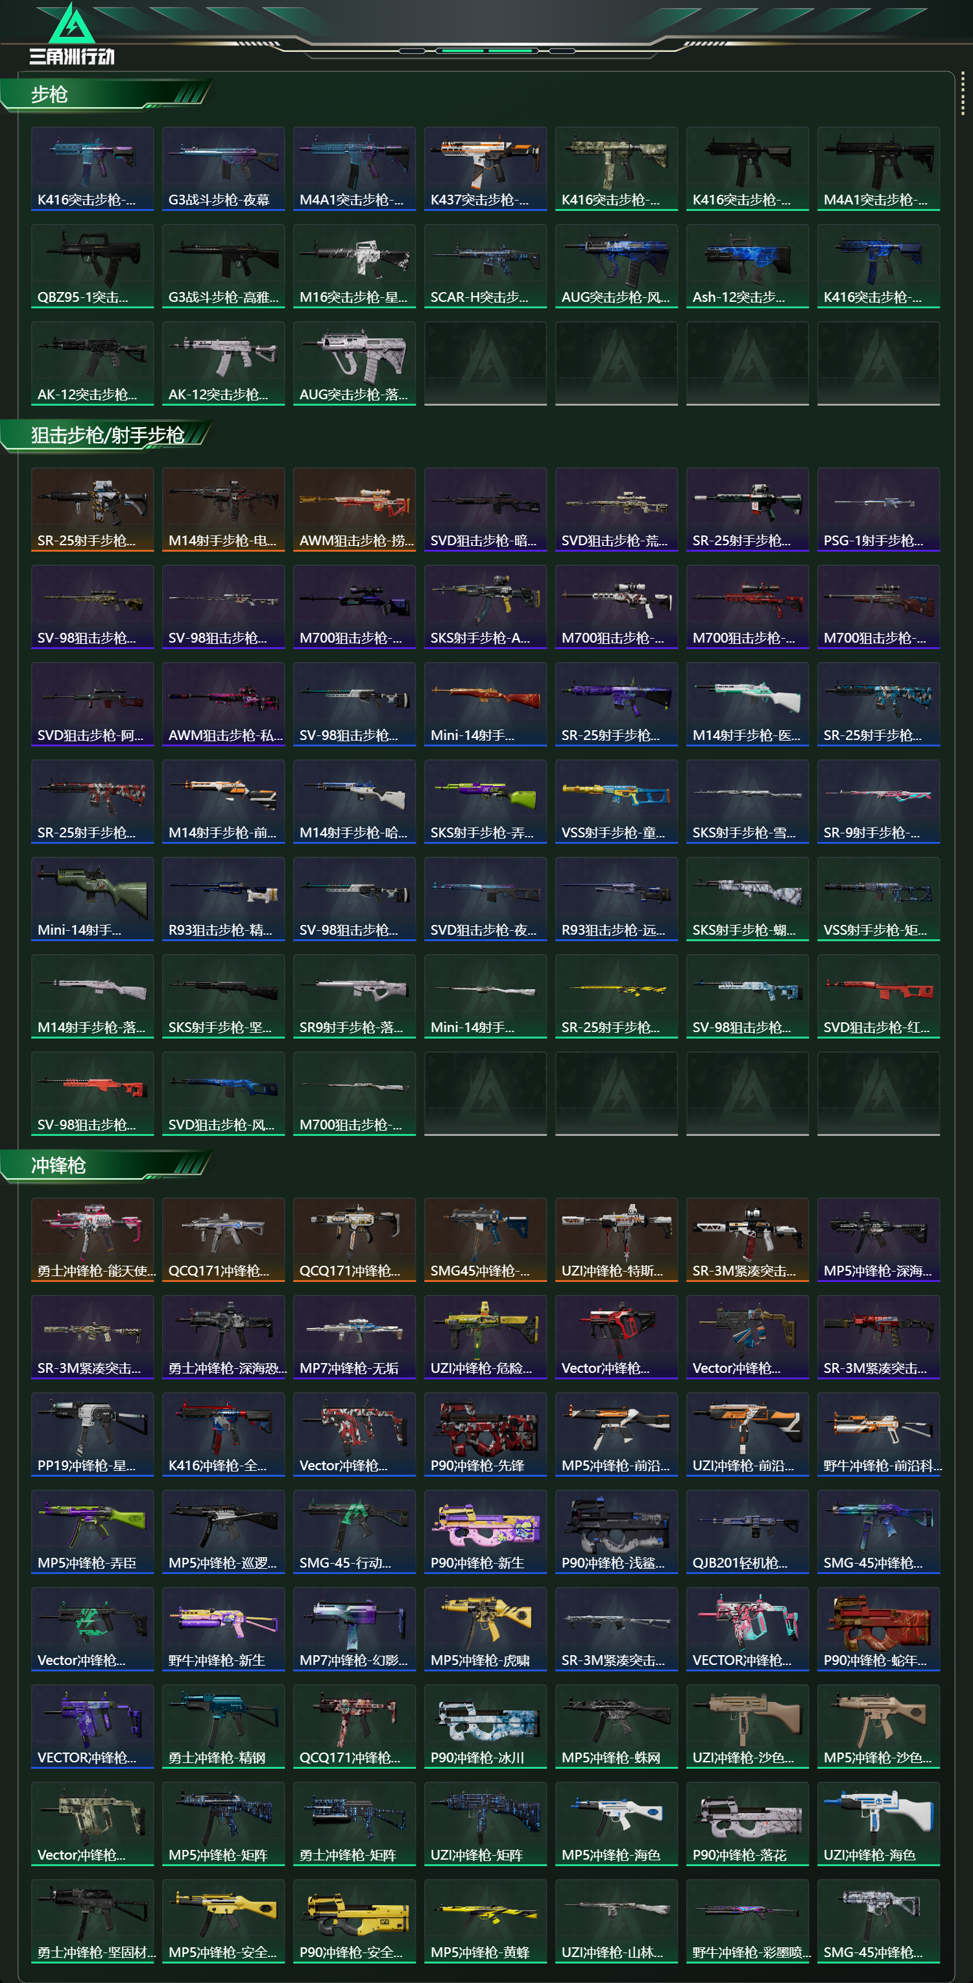The height and width of the screenshot is (1983, 973).
Task: Click the Ash-12 blue rifle skin icon
Action: (747, 265)
